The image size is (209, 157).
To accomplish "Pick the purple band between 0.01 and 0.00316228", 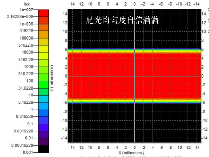I will (43, 142).
